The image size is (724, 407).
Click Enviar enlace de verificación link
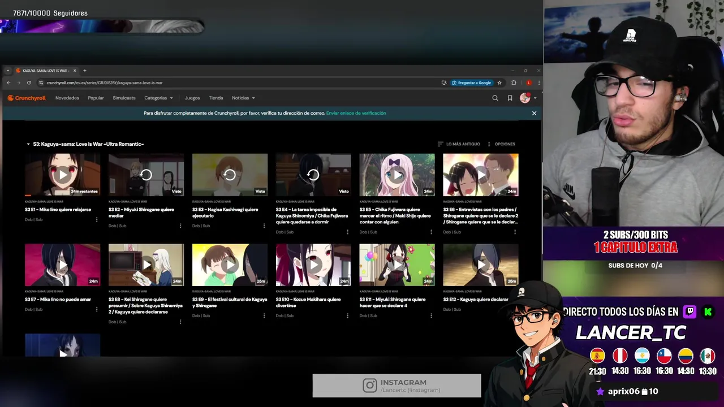point(356,113)
